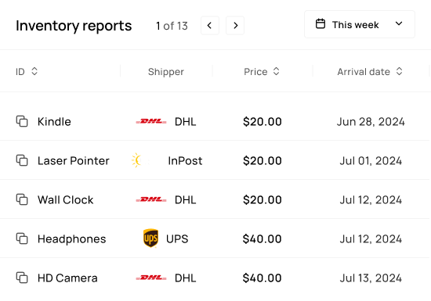The image size is (431, 301).
Task: Click the Jul 01, 2024 arrival date
Action: click(x=371, y=160)
